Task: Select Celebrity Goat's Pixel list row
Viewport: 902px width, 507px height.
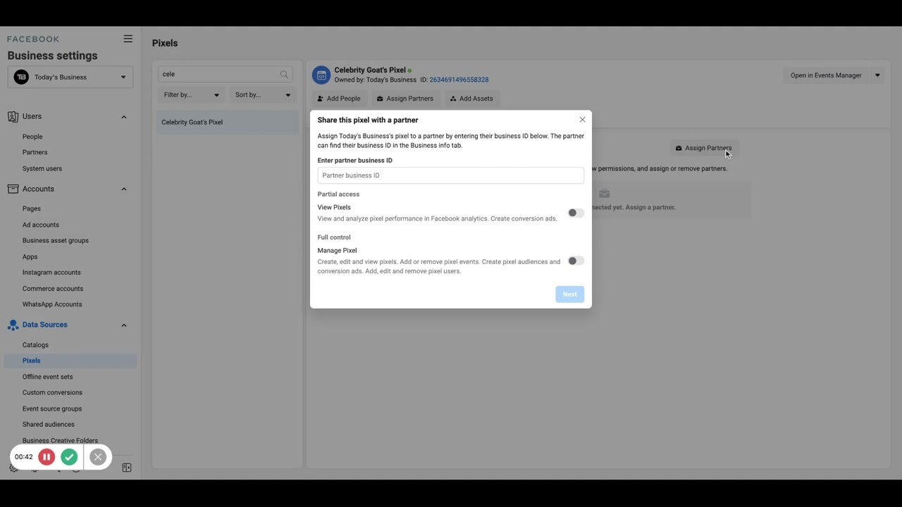Action: pos(227,123)
